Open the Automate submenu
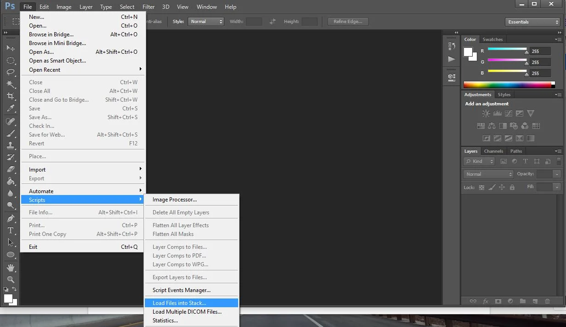This screenshot has width=566, height=327. (83, 191)
